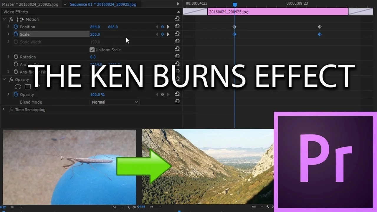Expand the Scale property
This screenshot has height=212, width=377.
9,34
